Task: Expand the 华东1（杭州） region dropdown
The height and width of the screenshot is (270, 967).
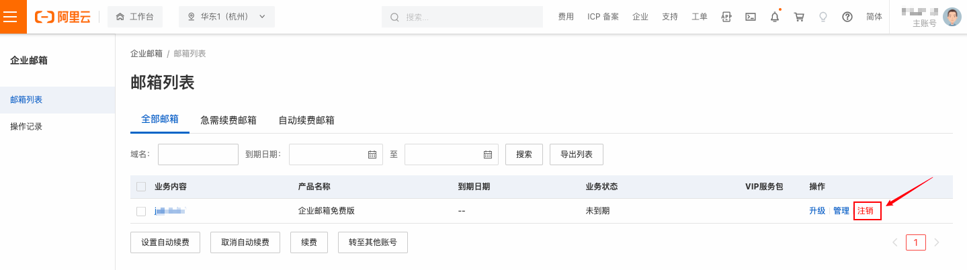Action: 226,17
